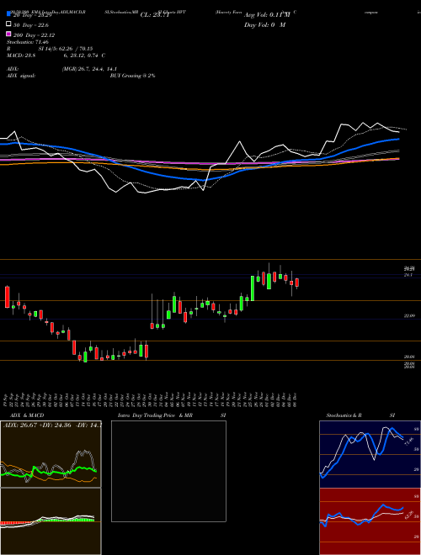
Task: Click the 'BUY Growing @ 2%' signal text
Action: pos(132,76)
